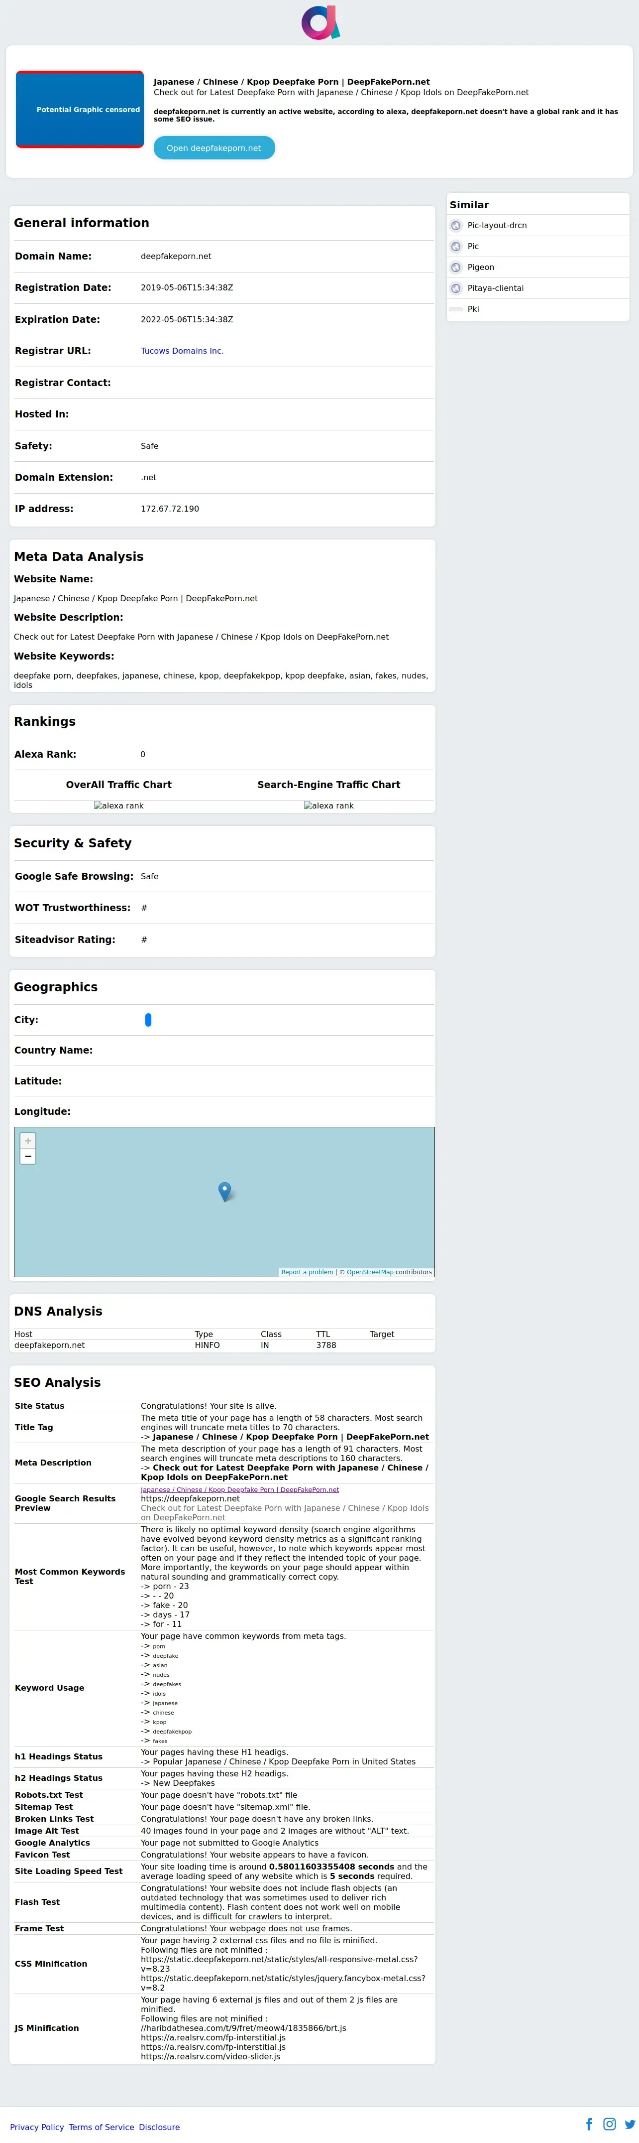Click the globe icon beside Pitaya-clientai
This screenshot has height=2143, width=639.
pyautogui.click(x=455, y=288)
